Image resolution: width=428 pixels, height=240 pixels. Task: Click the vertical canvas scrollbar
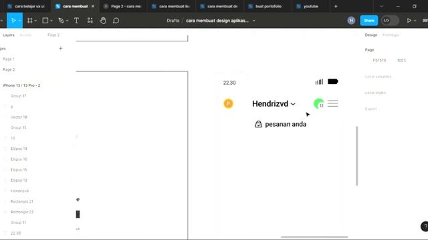point(356,156)
